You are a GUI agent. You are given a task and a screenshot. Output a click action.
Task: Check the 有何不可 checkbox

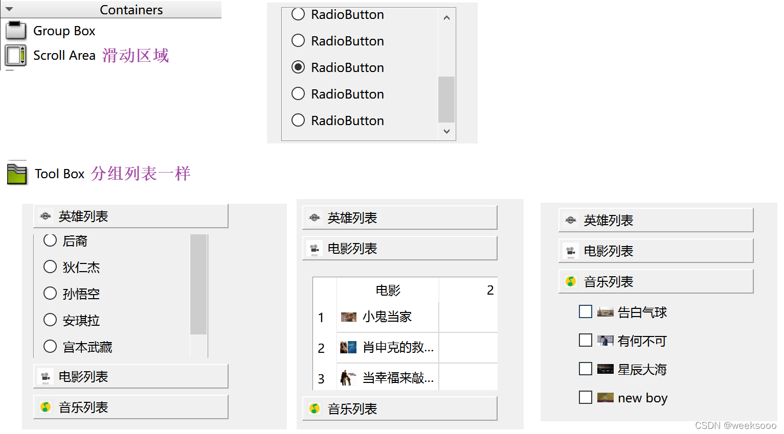pyautogui.click(x=585, y=340)
